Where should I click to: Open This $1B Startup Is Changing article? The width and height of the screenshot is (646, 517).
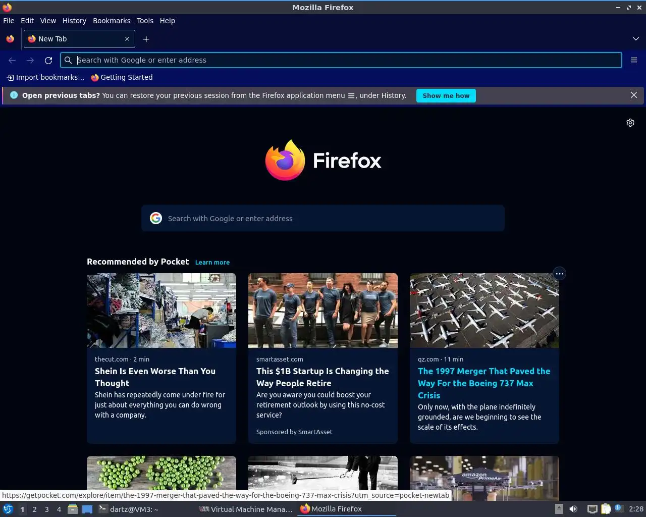(322, 377)
